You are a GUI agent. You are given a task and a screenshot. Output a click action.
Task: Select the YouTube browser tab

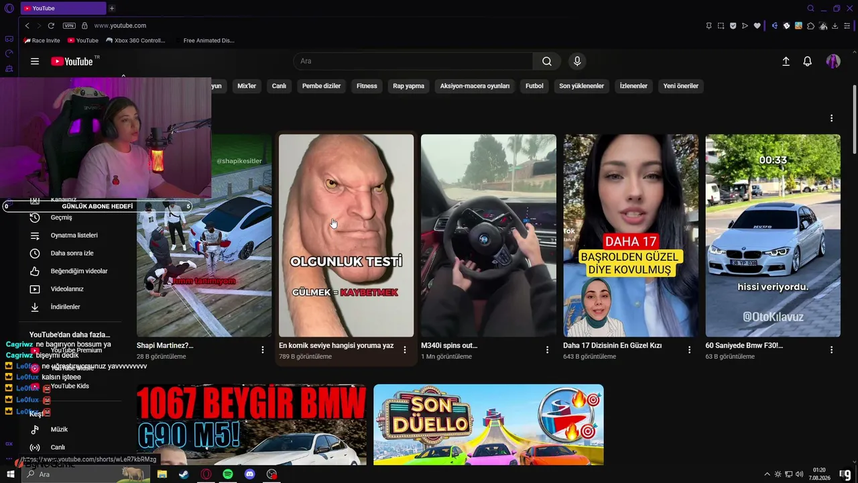pyautogui.click(x=62, y=8)
